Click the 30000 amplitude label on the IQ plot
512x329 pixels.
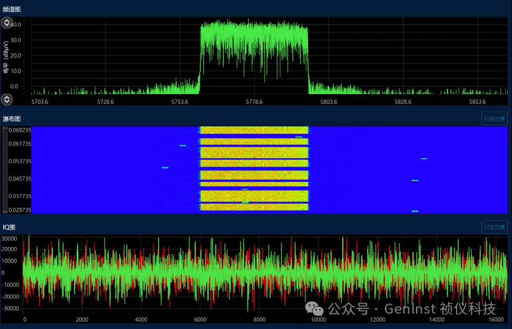pyautogui.click(x=11, y=239)
